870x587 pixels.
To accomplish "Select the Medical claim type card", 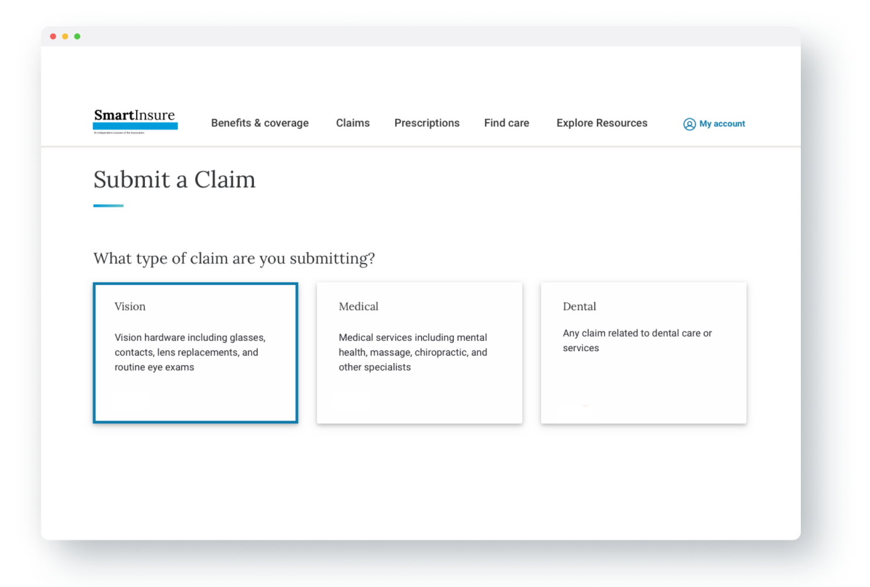I will pyautogui.click(x=419, y=352).
